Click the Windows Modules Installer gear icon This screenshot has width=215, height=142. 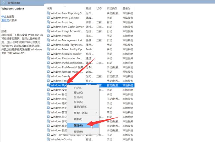click(48, 54)
